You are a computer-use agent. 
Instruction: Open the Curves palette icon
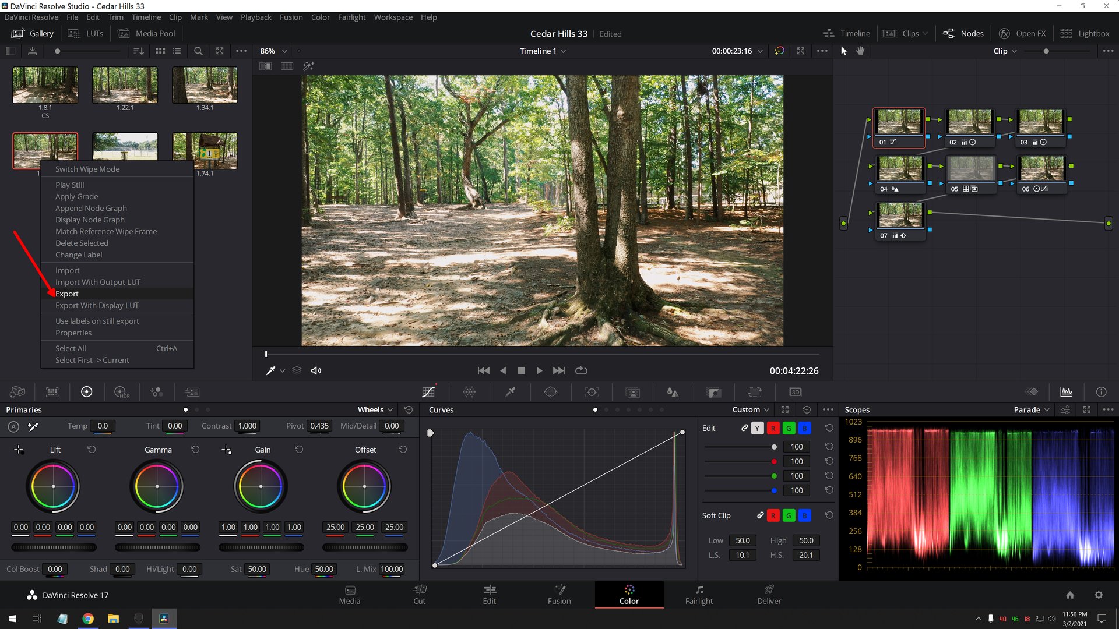tap(429, 392)
